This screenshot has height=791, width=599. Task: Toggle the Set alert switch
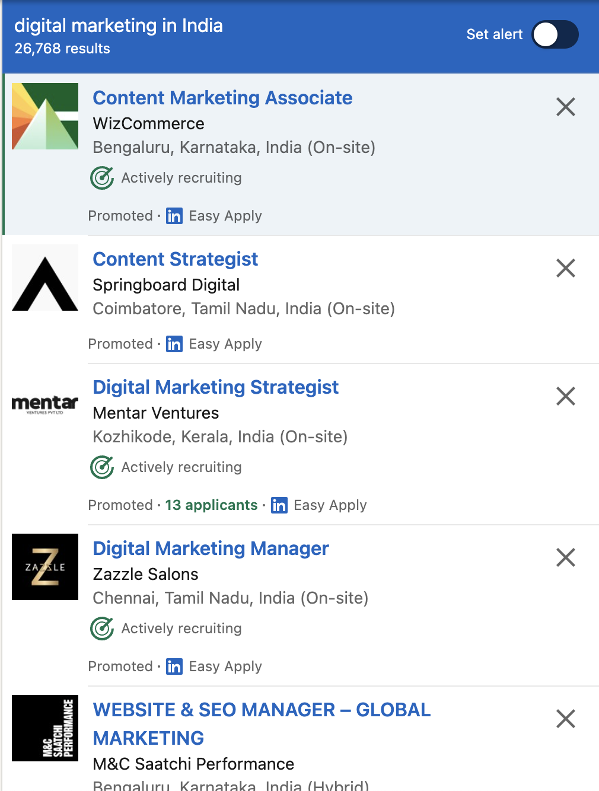click(x=555, y=34)
